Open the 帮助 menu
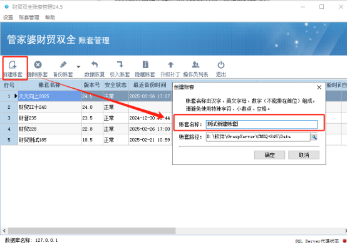The image size is (347, 245). point(50,17)
